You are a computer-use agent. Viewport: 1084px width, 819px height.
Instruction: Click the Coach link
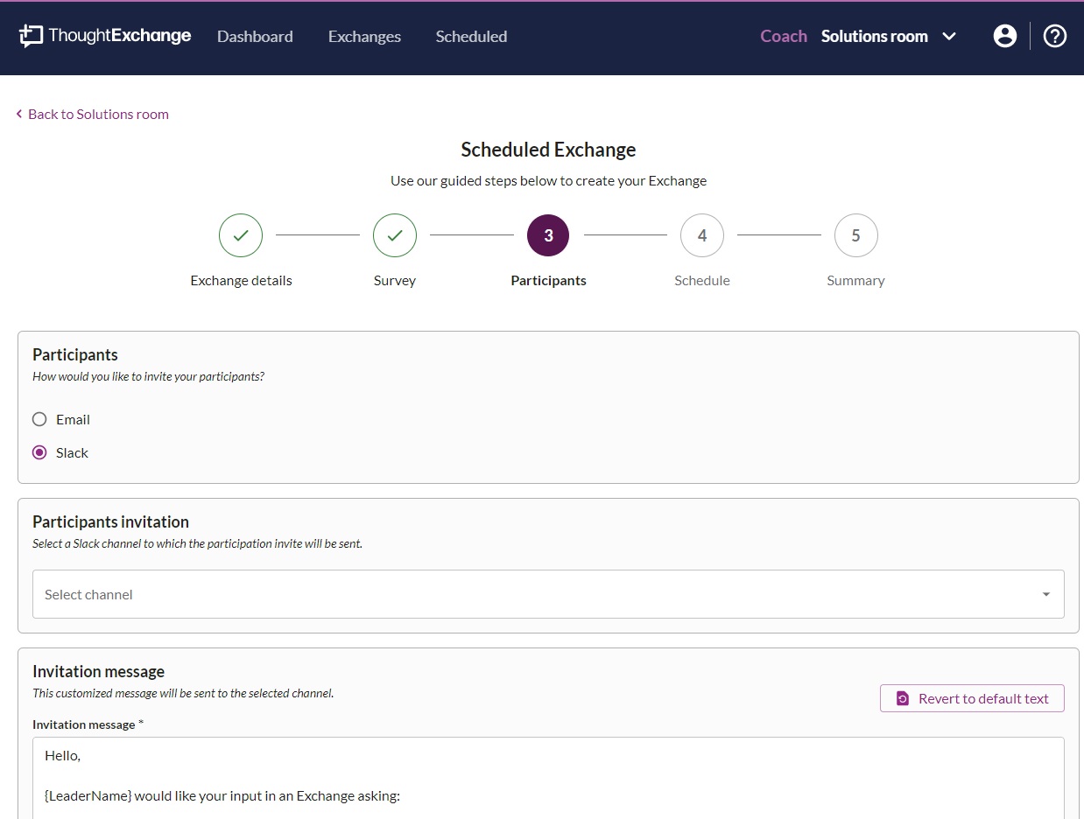(784, 36)
